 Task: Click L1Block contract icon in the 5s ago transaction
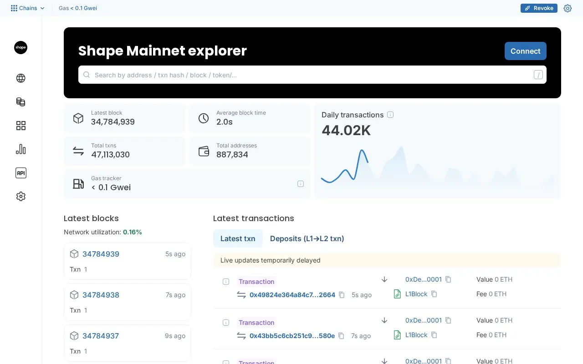pyautogui.click(x=397, y=294)
